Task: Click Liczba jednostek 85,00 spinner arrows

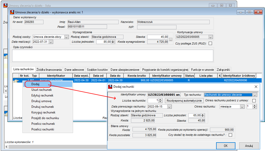Action: point(113,42)
